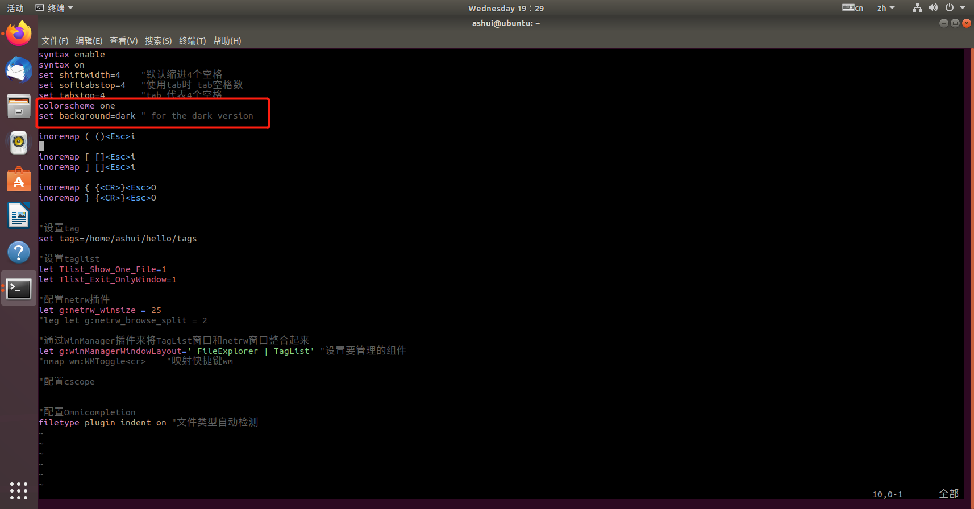Expand the 终端 app menu in top bar

(x=55, y=8)
